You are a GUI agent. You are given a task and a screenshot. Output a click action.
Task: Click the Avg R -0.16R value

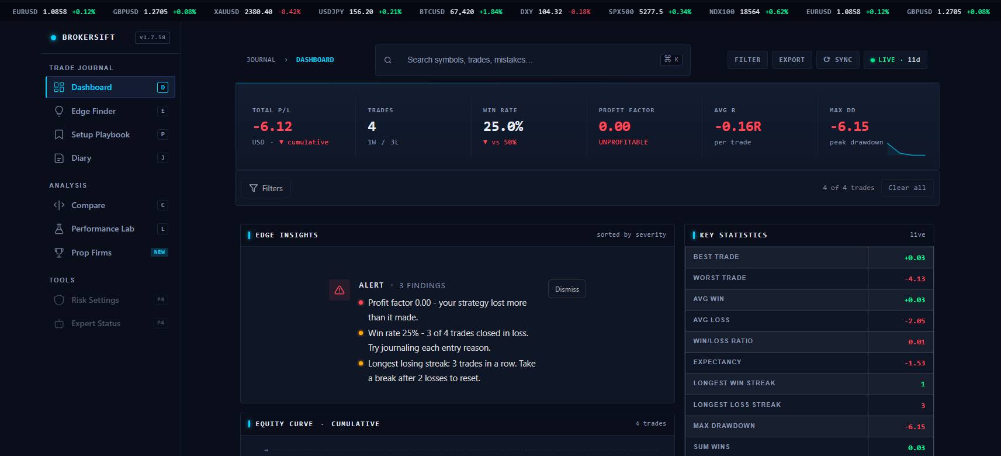coord(738,126)
